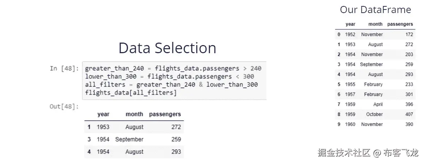The height and width of the screenshot is (163, 424).
Task: Click the 'month' header in Our DataFrame table
Action: click(375, 24)
